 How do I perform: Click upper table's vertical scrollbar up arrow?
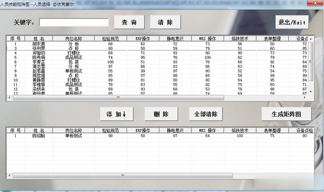(310, 39)
